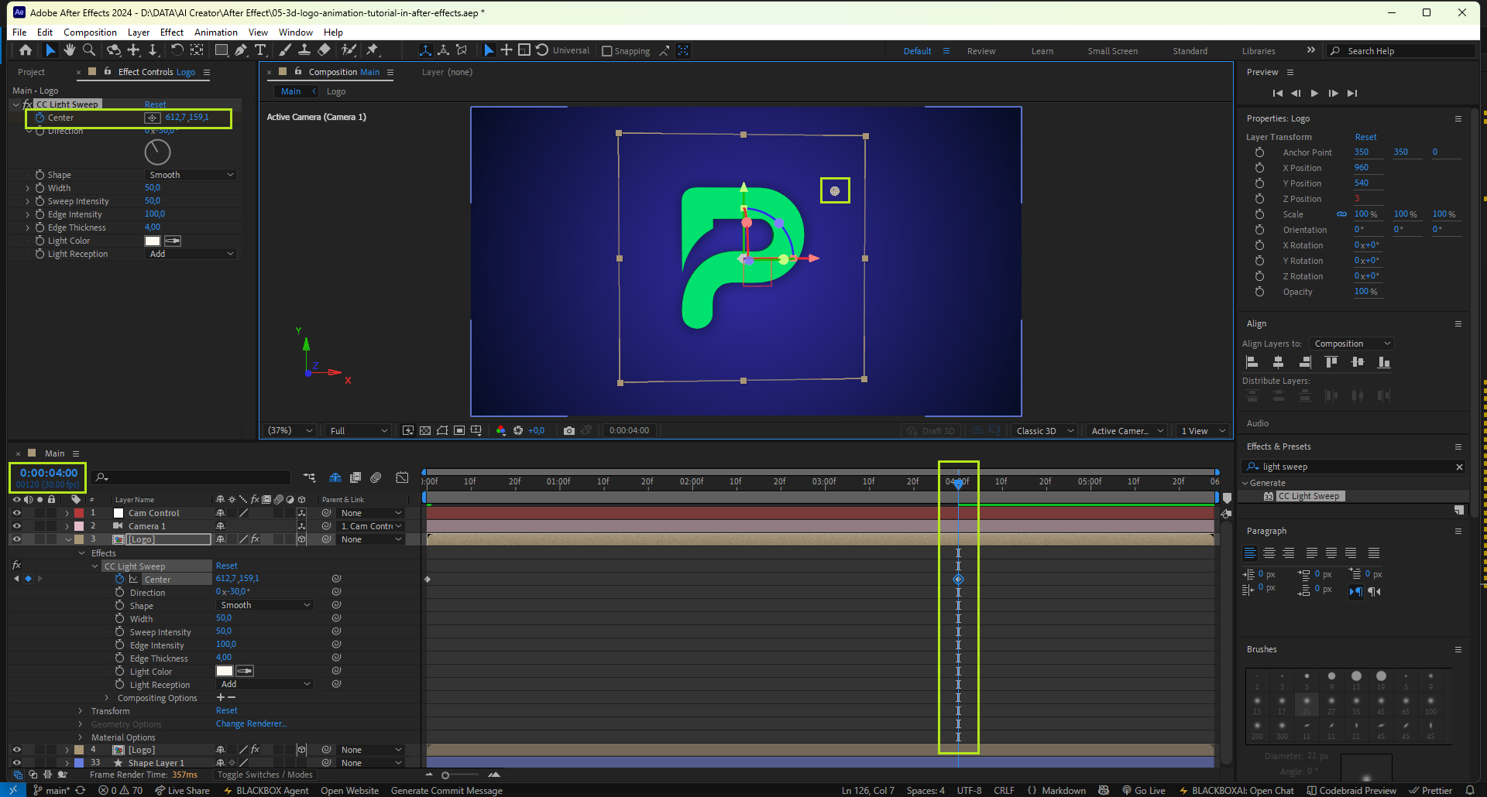
Task: Select the Zoom tool magnifier
Action: (x=89, y=50)
